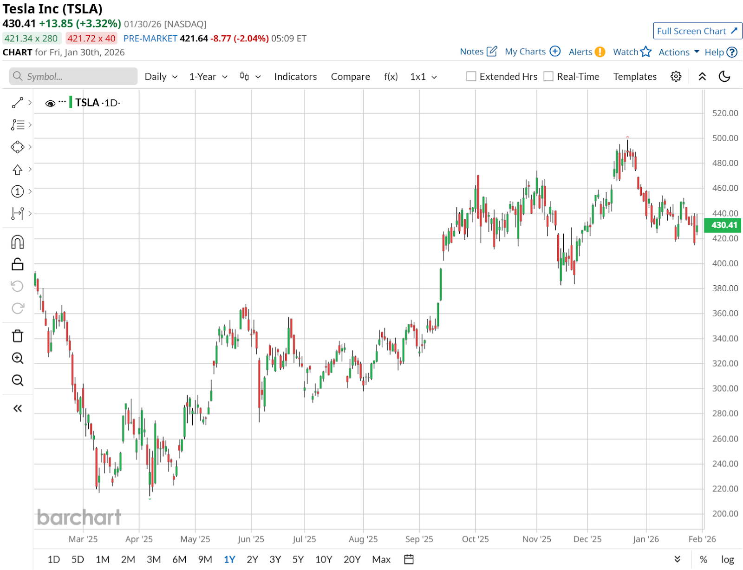Enable the Extended Hrs checkbox
Image resolution: width=743 pixels, height=570 pixels.
click(x=471, y=77)
